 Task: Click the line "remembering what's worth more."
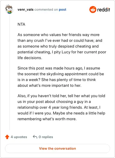[x=47, y=119]
